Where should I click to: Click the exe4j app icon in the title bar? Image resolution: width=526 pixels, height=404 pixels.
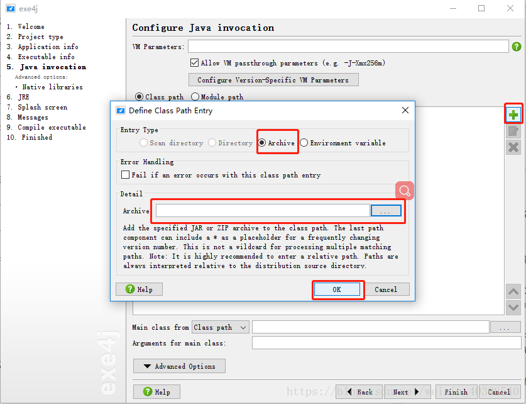click(11, 8)
